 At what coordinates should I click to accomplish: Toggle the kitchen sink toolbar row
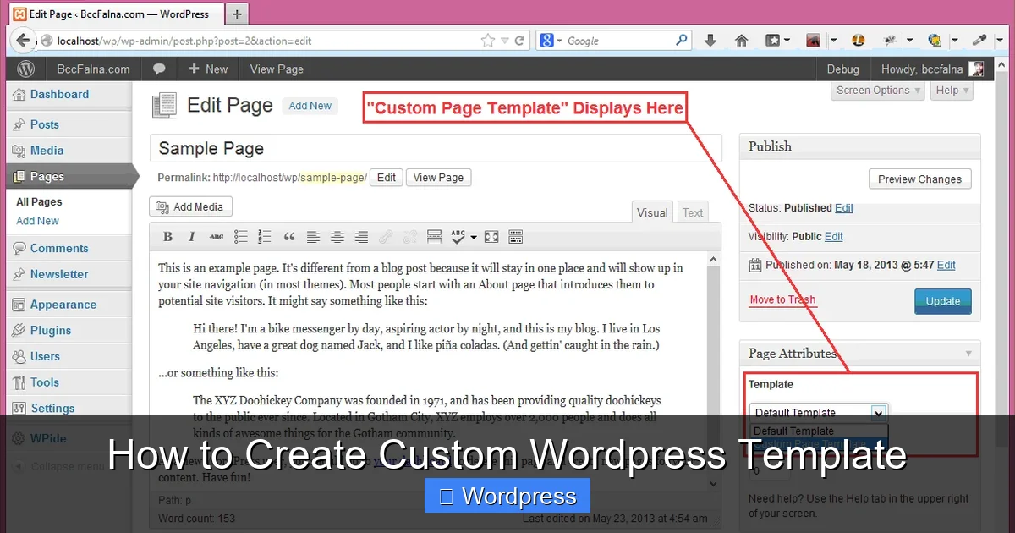pyautogui.click(x=515, y=236)
